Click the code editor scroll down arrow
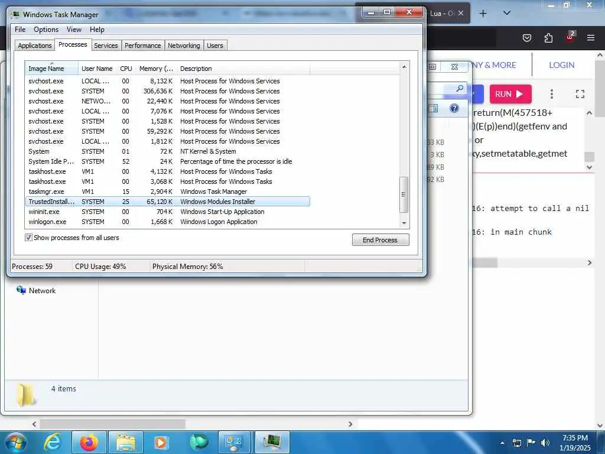 [589, 167]
